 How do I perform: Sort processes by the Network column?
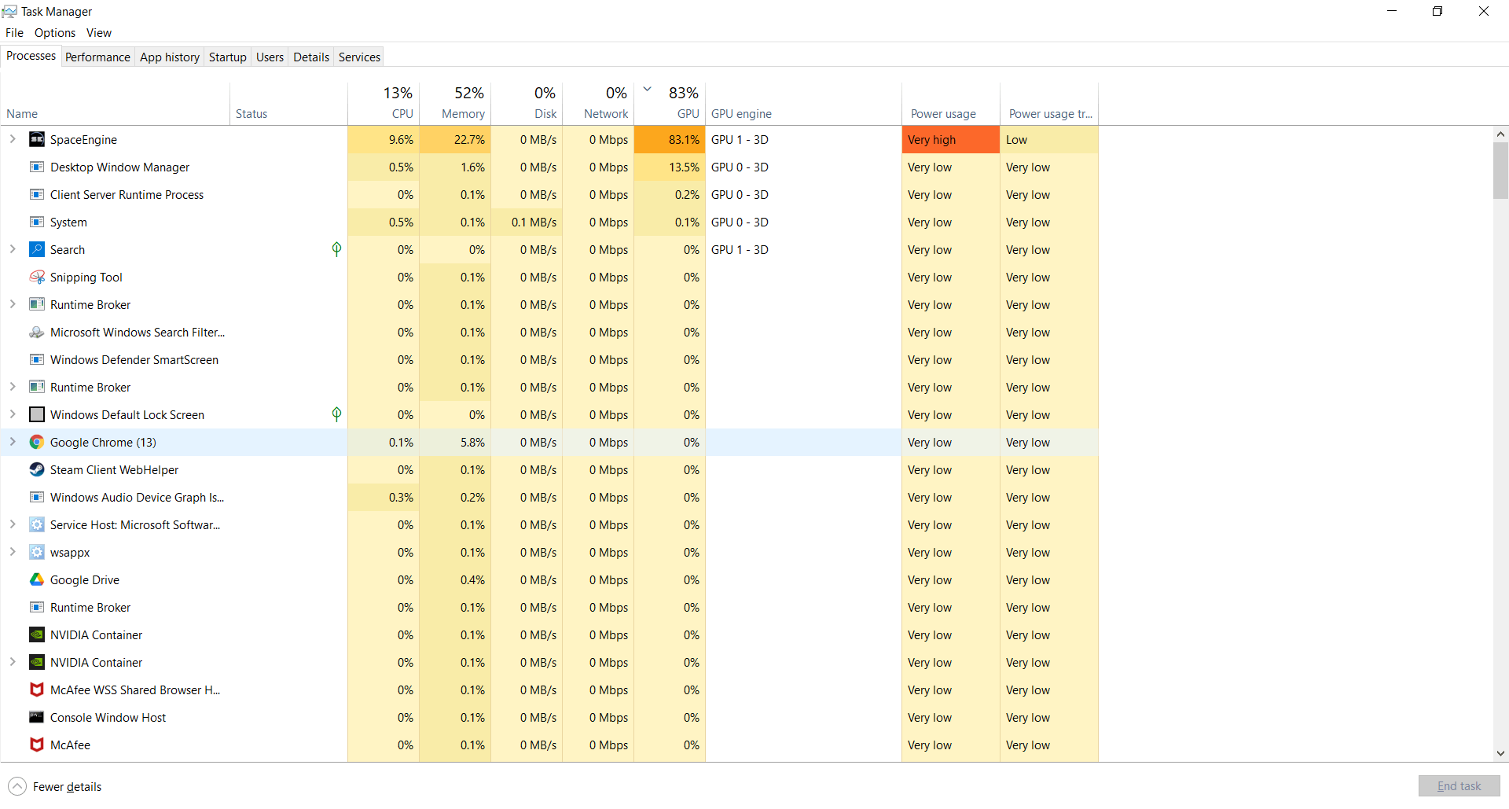tap(598, 104)
